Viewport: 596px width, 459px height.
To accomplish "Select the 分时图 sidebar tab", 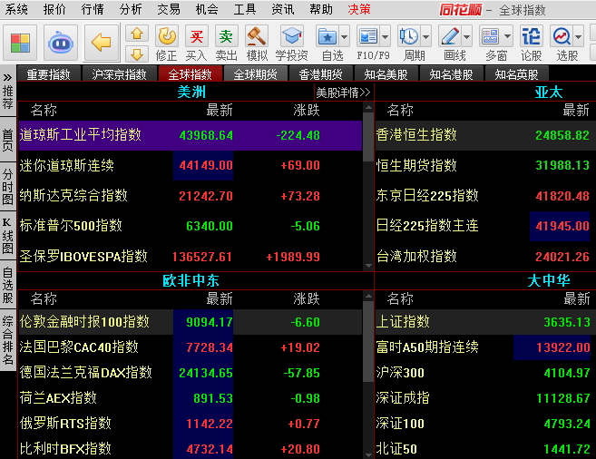I will pos(7,187).
